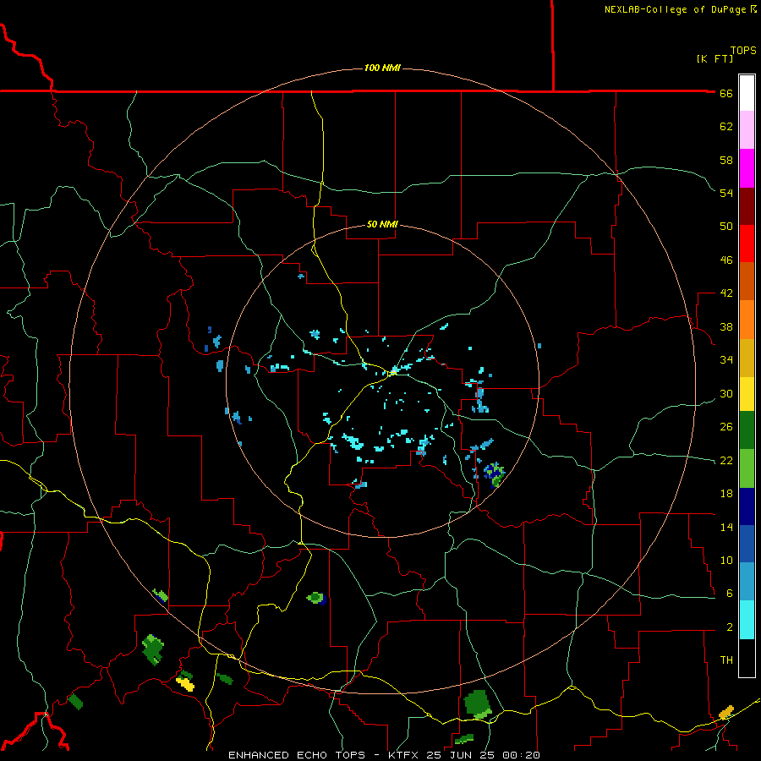Click the light green swatch below 22
This screenshot has height=761, width=761.
(x=747, y=468)
